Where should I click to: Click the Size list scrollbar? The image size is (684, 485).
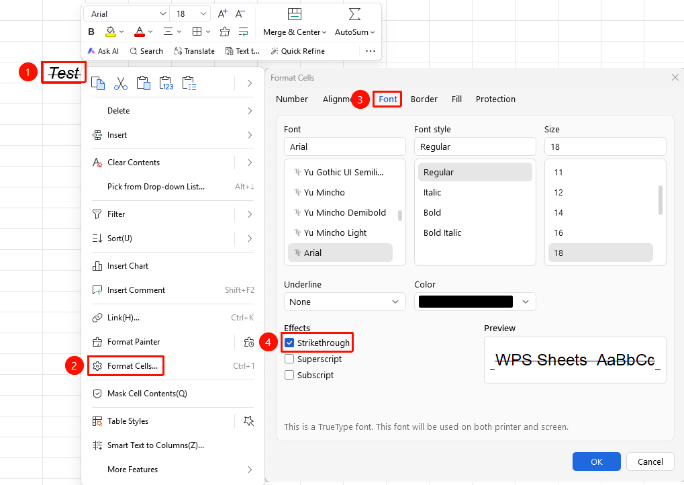[x=661, y=200]
